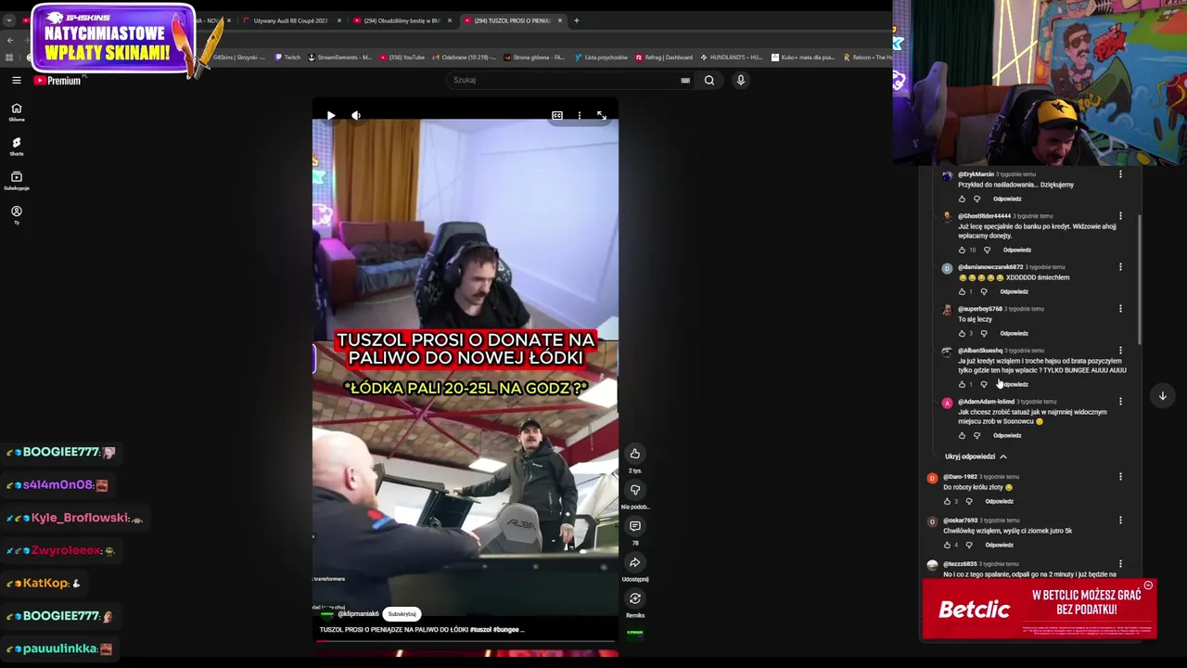This screenshot has width=1187, height=668.
Task: Open the Twitch bookmark
Action: (x=287, y=58)
